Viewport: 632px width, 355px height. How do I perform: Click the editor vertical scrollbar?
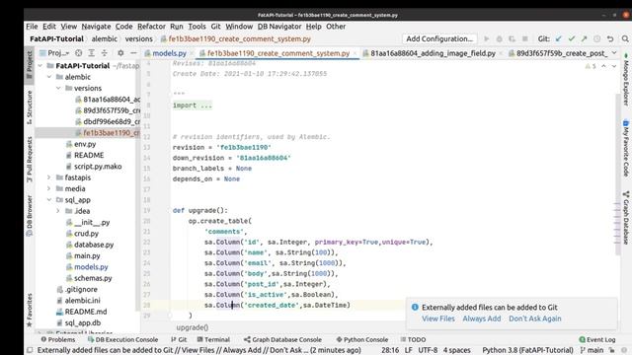tap(617, 174)
